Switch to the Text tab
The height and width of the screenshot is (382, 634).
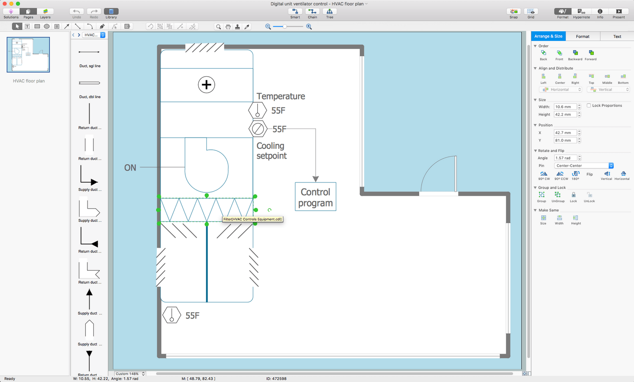[x=617, y=36]
